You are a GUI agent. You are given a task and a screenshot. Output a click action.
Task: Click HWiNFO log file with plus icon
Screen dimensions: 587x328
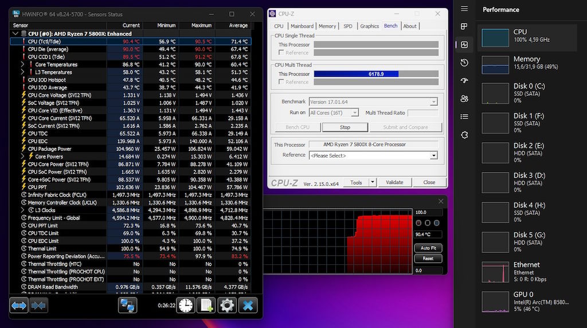(x=206, y=306)
